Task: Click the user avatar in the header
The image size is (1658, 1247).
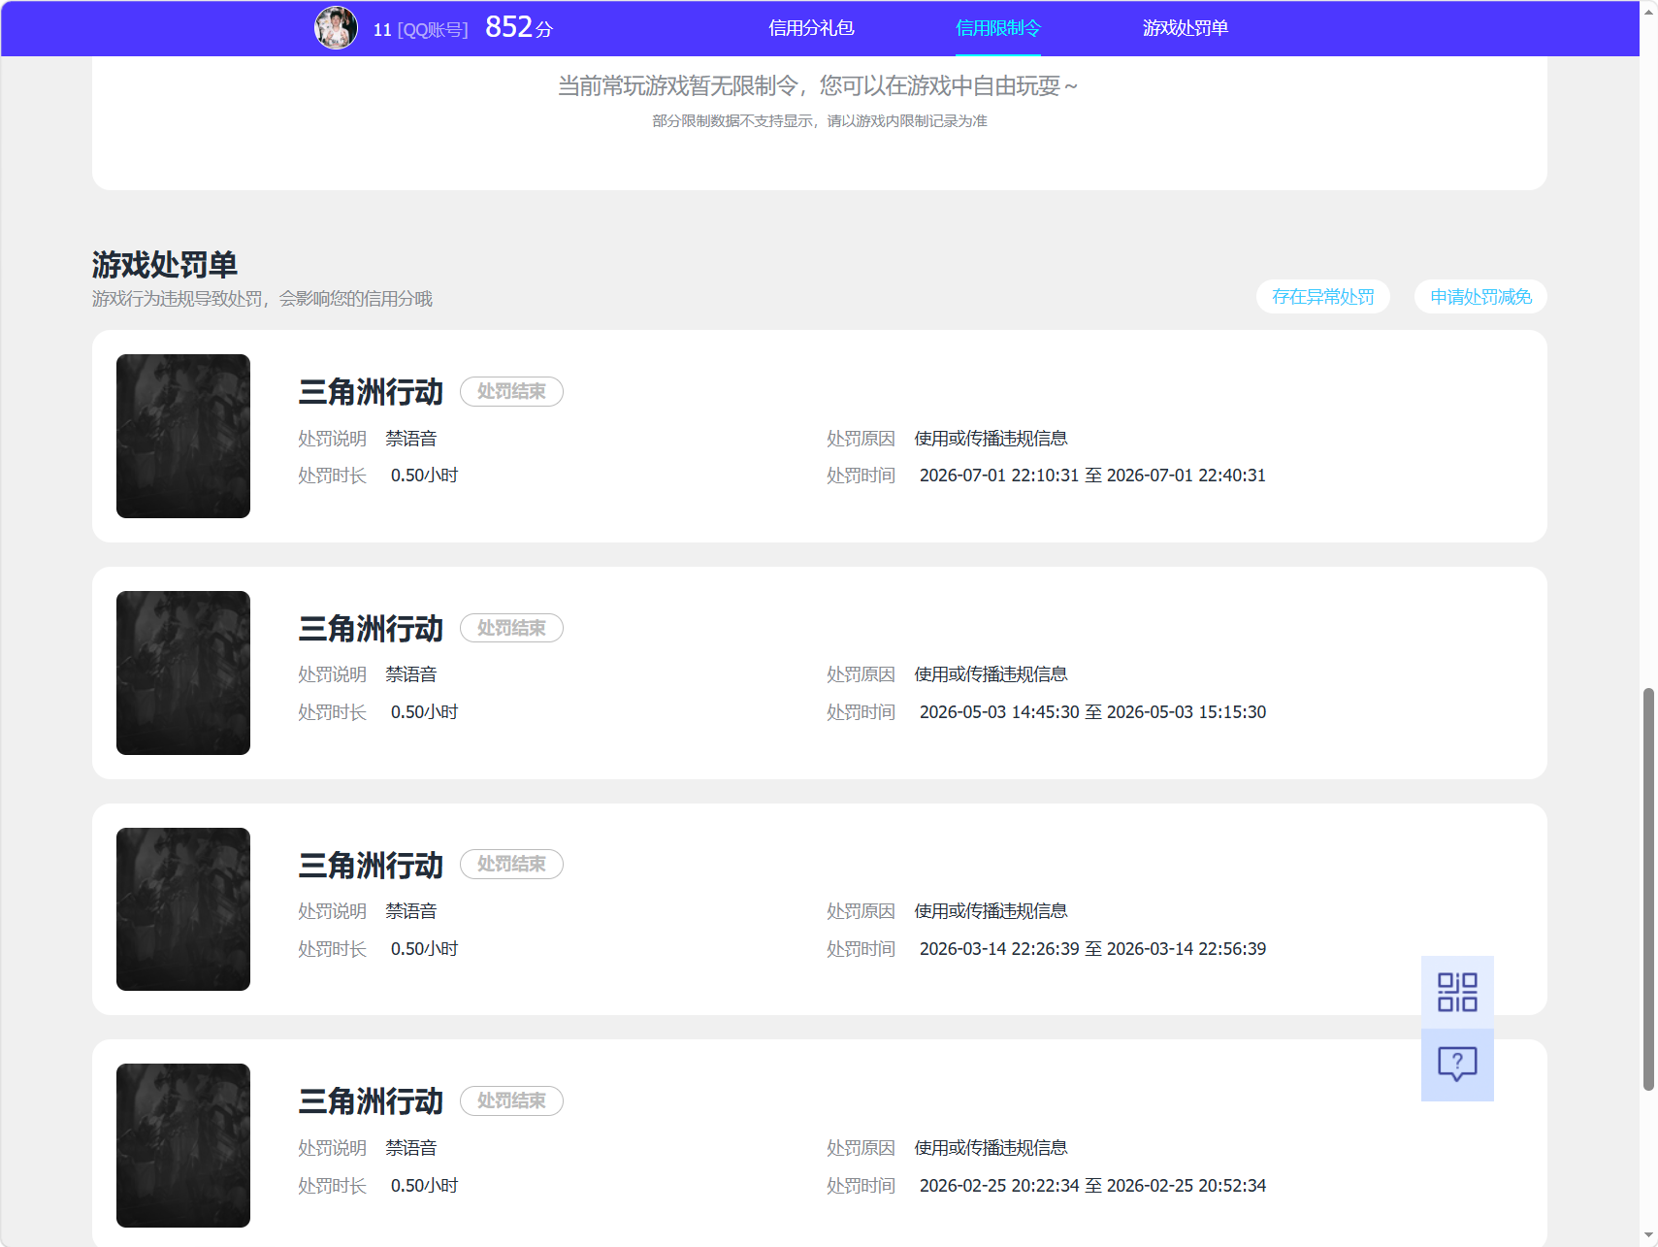Action: [x=336, y=28]
